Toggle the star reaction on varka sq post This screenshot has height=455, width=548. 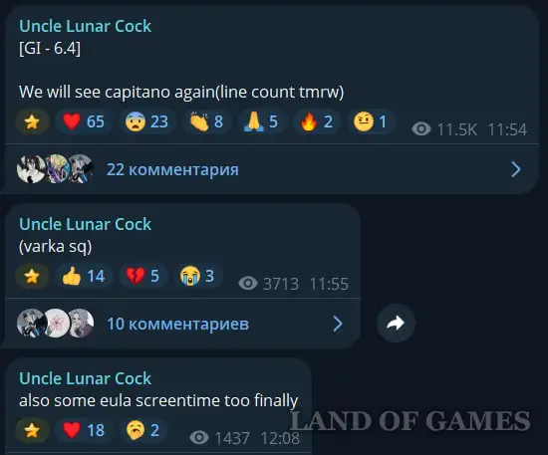tap(32, 276)
